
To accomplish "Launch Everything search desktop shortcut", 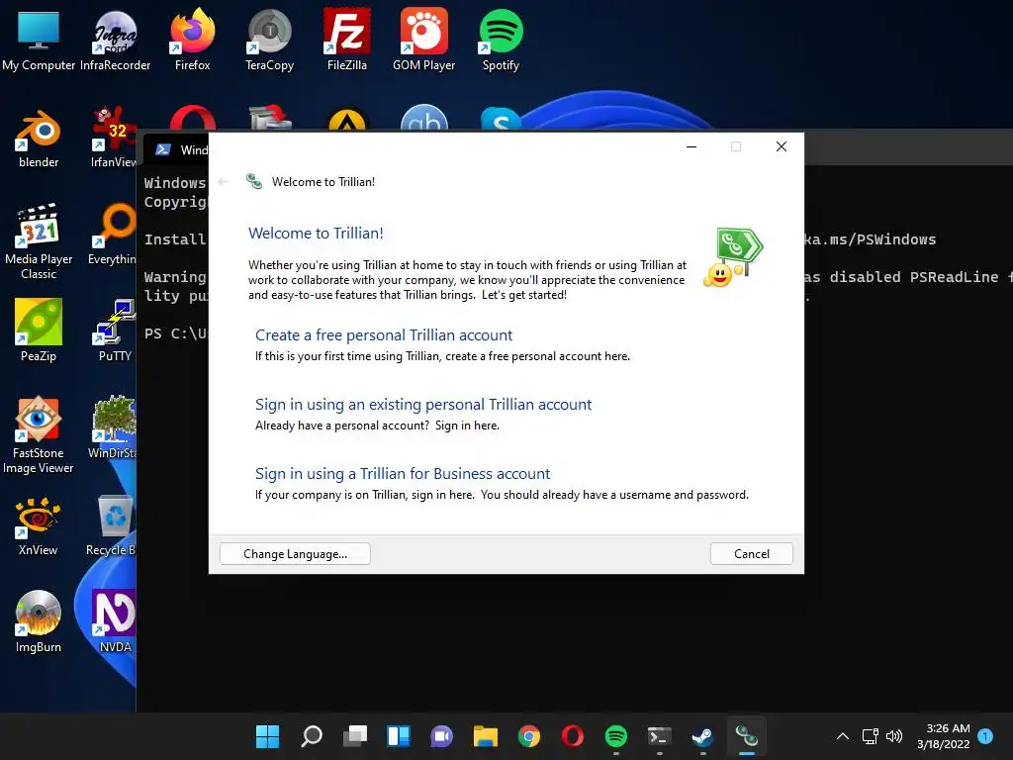I will (113, 234).
